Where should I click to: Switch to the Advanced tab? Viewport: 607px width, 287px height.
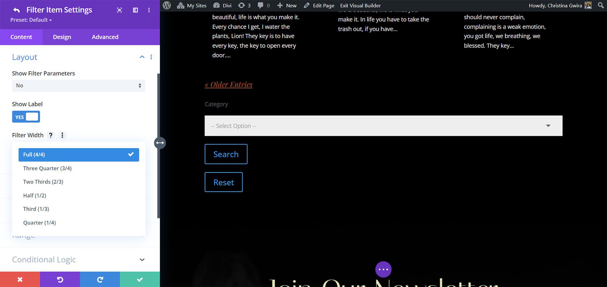pos(105,37)
